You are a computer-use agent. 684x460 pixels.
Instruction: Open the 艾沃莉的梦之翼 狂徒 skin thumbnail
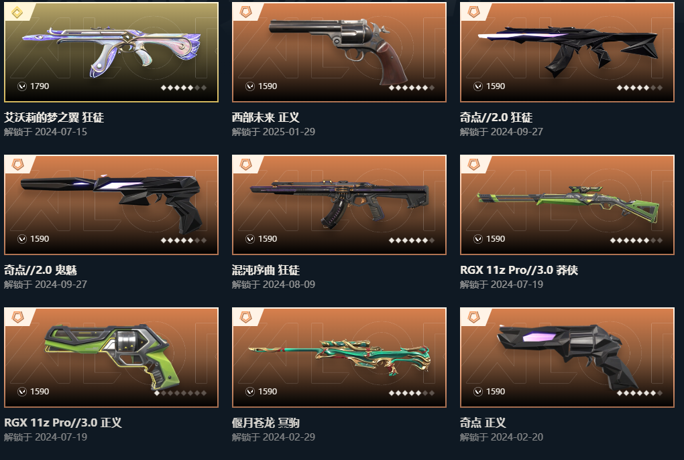[111, 52]
